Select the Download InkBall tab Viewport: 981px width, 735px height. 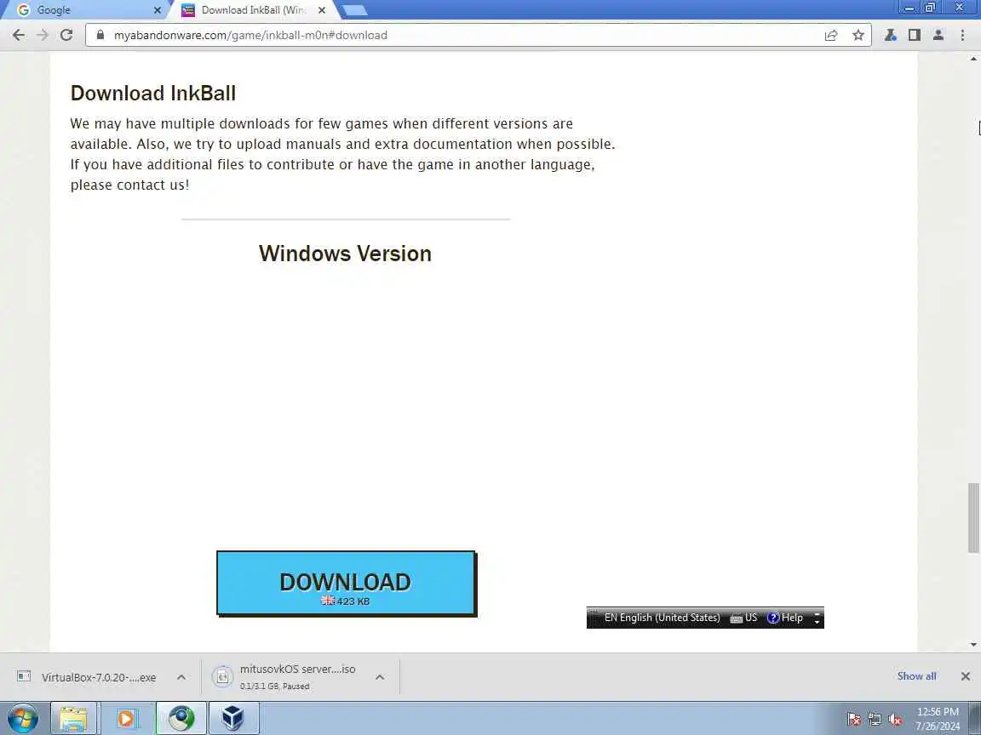coord(254,10)
